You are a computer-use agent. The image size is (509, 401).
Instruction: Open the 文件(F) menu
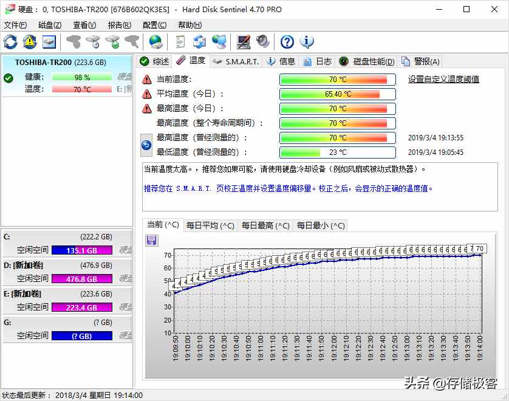point(15,25)
